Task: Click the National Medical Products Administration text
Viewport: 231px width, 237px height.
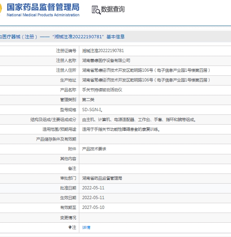Action: [43, 15]
